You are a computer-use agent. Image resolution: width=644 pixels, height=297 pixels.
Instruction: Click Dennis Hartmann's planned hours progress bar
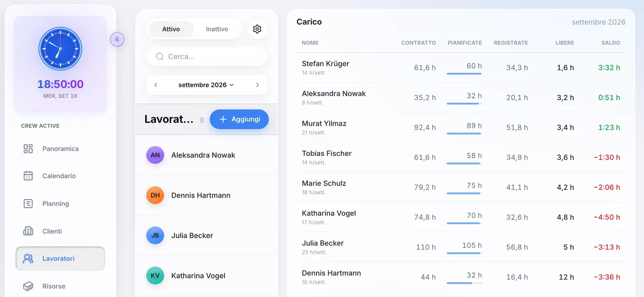coord(464,283)
